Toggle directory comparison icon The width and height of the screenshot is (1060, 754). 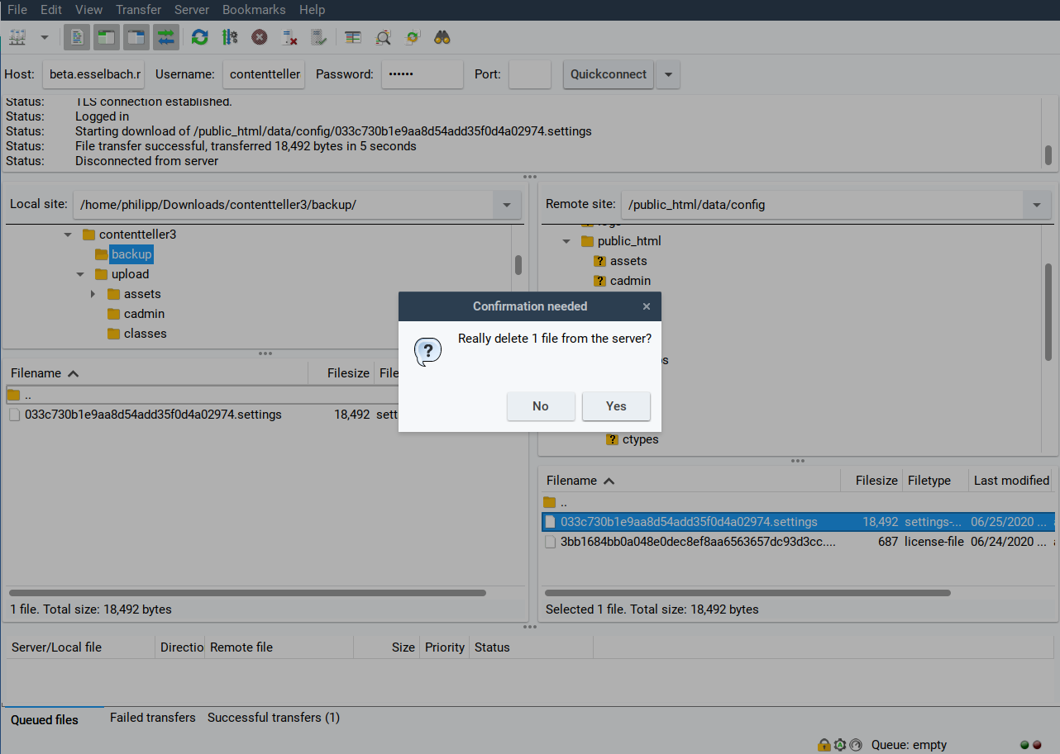[383, 37]
